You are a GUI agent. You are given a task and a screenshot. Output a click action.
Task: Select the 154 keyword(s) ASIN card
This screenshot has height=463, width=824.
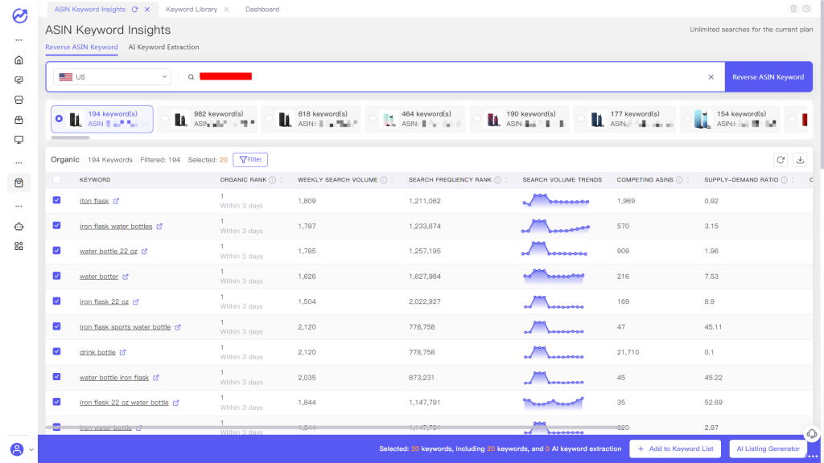(x=729, y=119)
